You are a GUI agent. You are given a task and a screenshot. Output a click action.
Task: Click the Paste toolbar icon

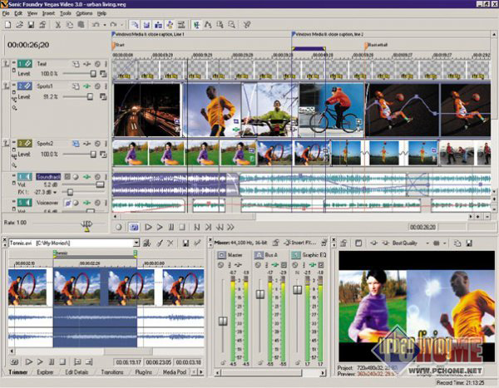click(82, 25)
